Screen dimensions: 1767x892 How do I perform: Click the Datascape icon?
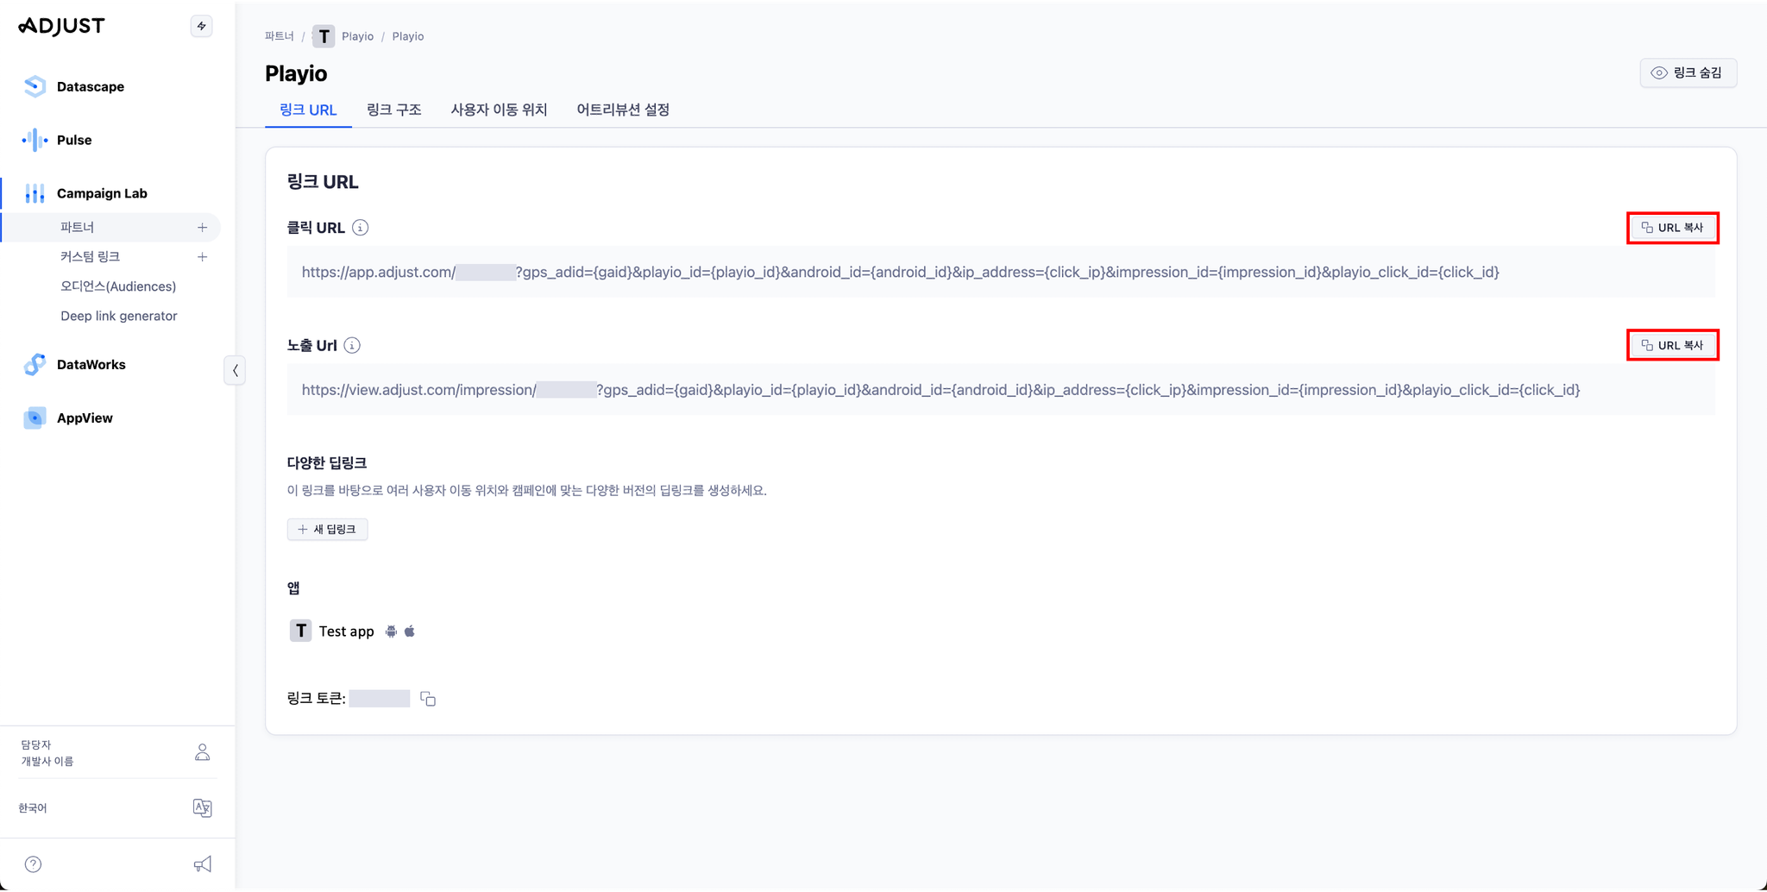click(35, 86)
